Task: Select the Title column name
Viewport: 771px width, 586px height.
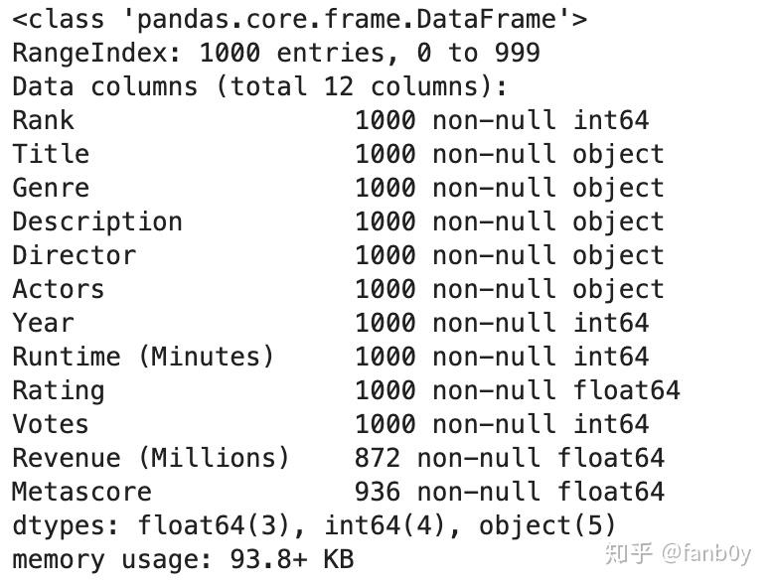Action: pyautogui.click(x=51, y=154)
